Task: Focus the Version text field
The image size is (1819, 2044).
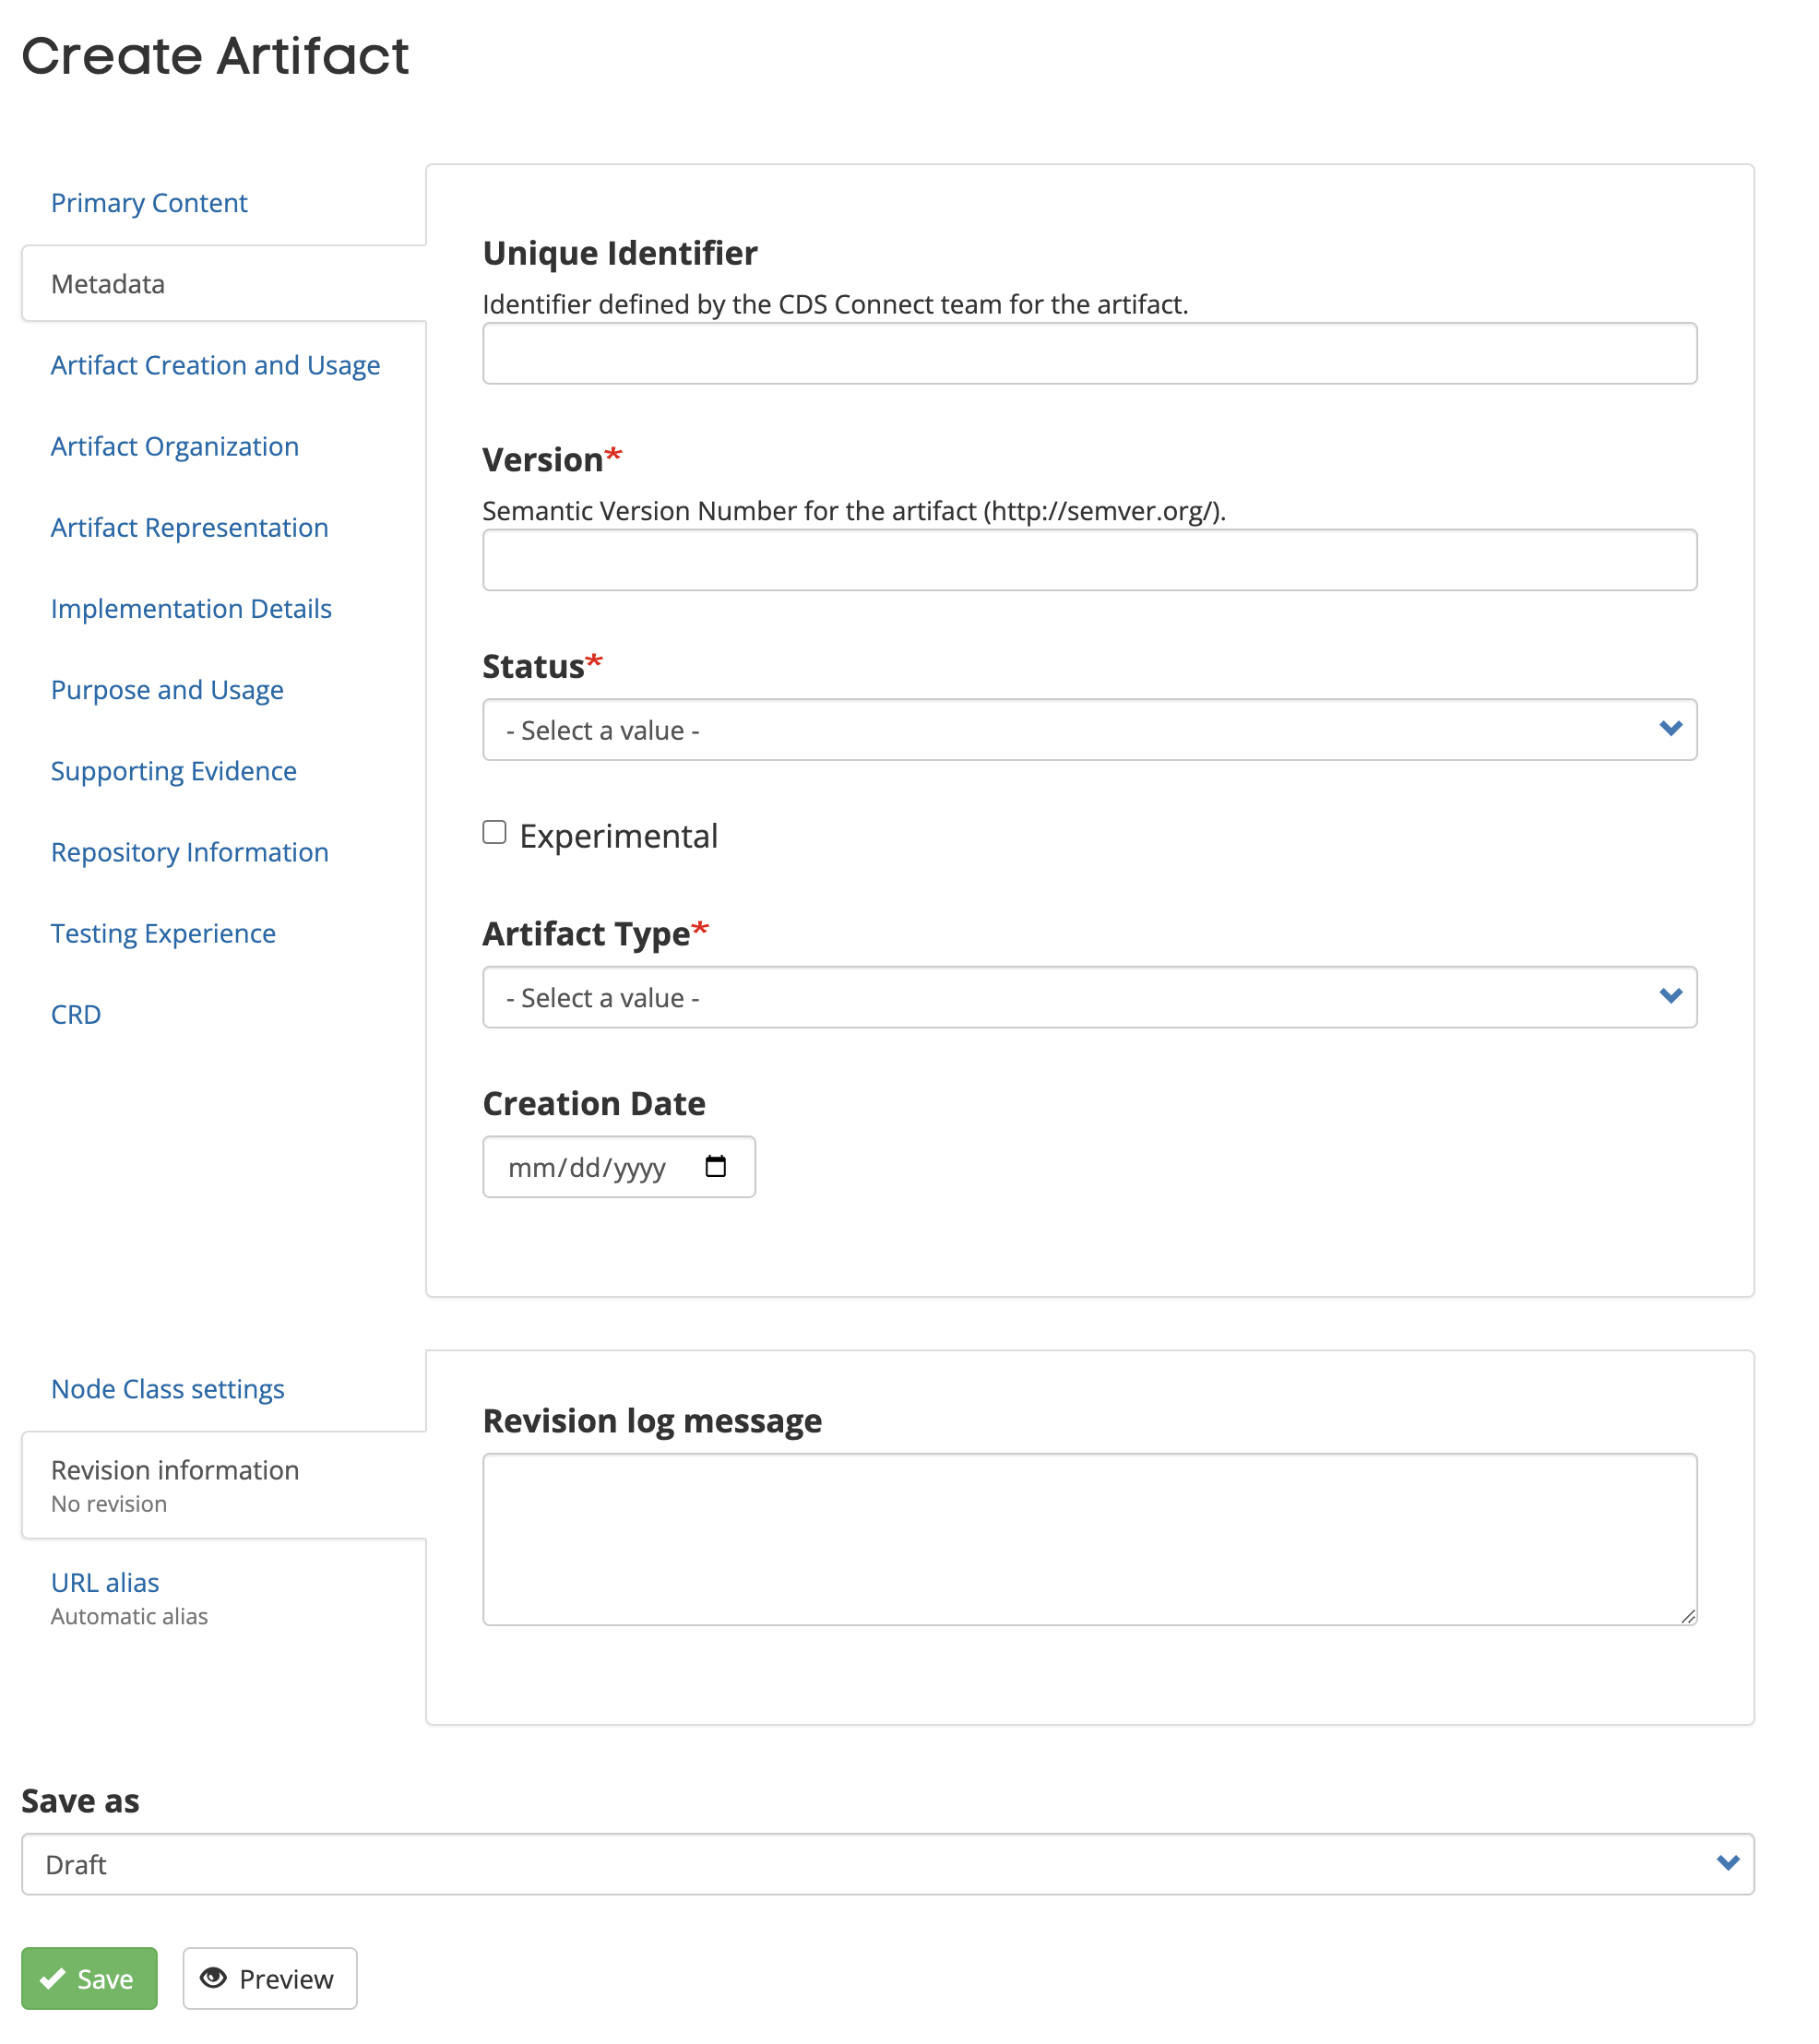Action: tap(1089, 560)
